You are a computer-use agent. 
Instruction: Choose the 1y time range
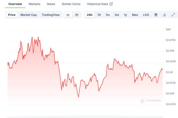point(125,15)
